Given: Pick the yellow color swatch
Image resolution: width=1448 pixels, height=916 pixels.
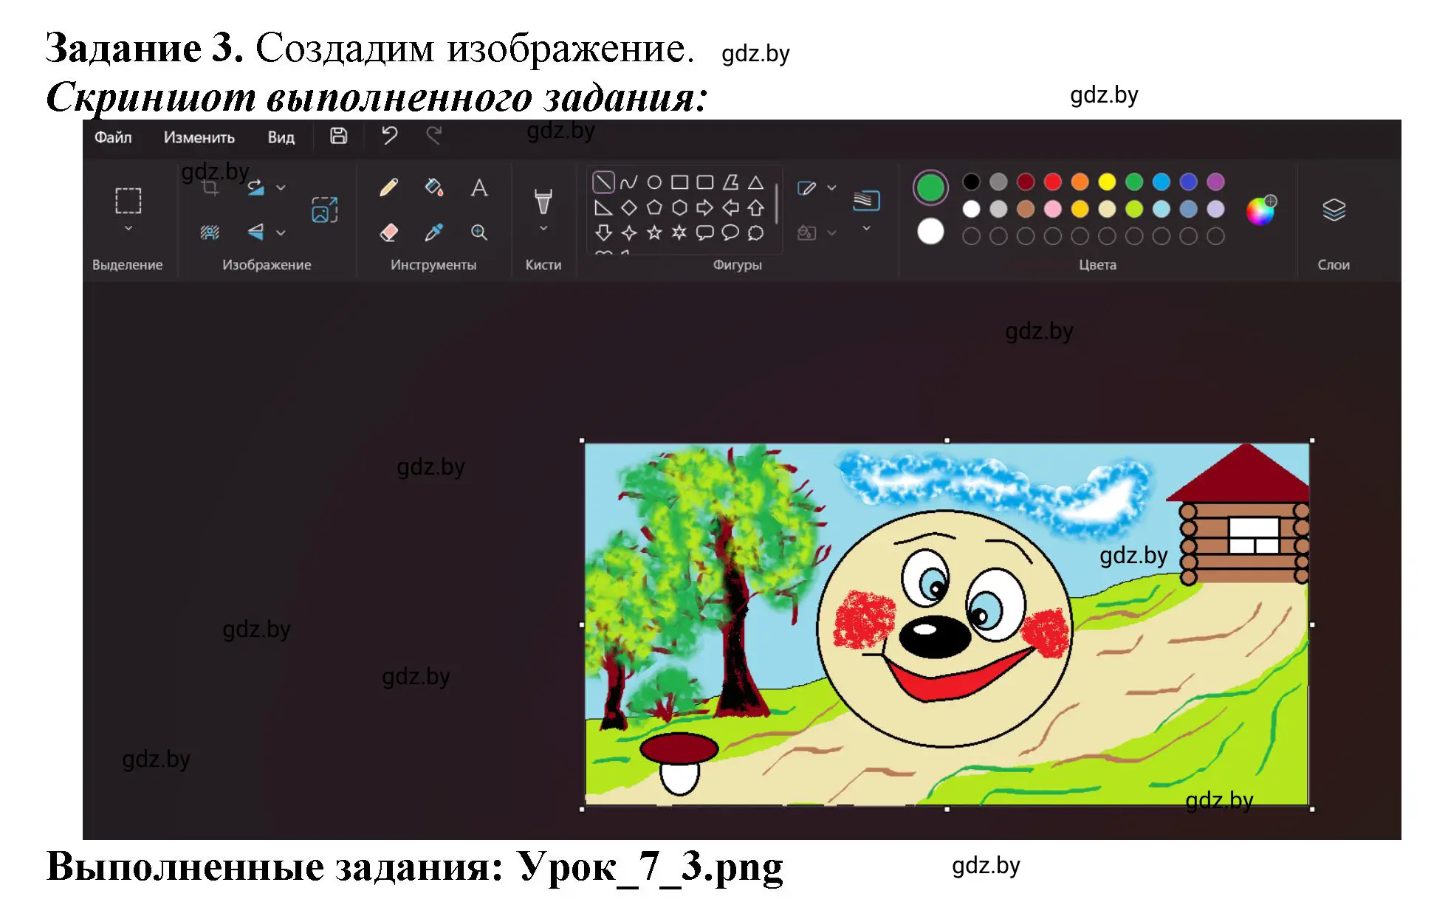Looking at the screenshot, I should click(1107, 182).
